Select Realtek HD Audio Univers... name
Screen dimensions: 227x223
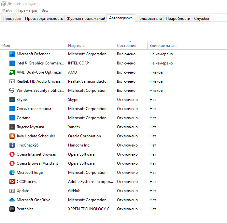click(40, 81)
